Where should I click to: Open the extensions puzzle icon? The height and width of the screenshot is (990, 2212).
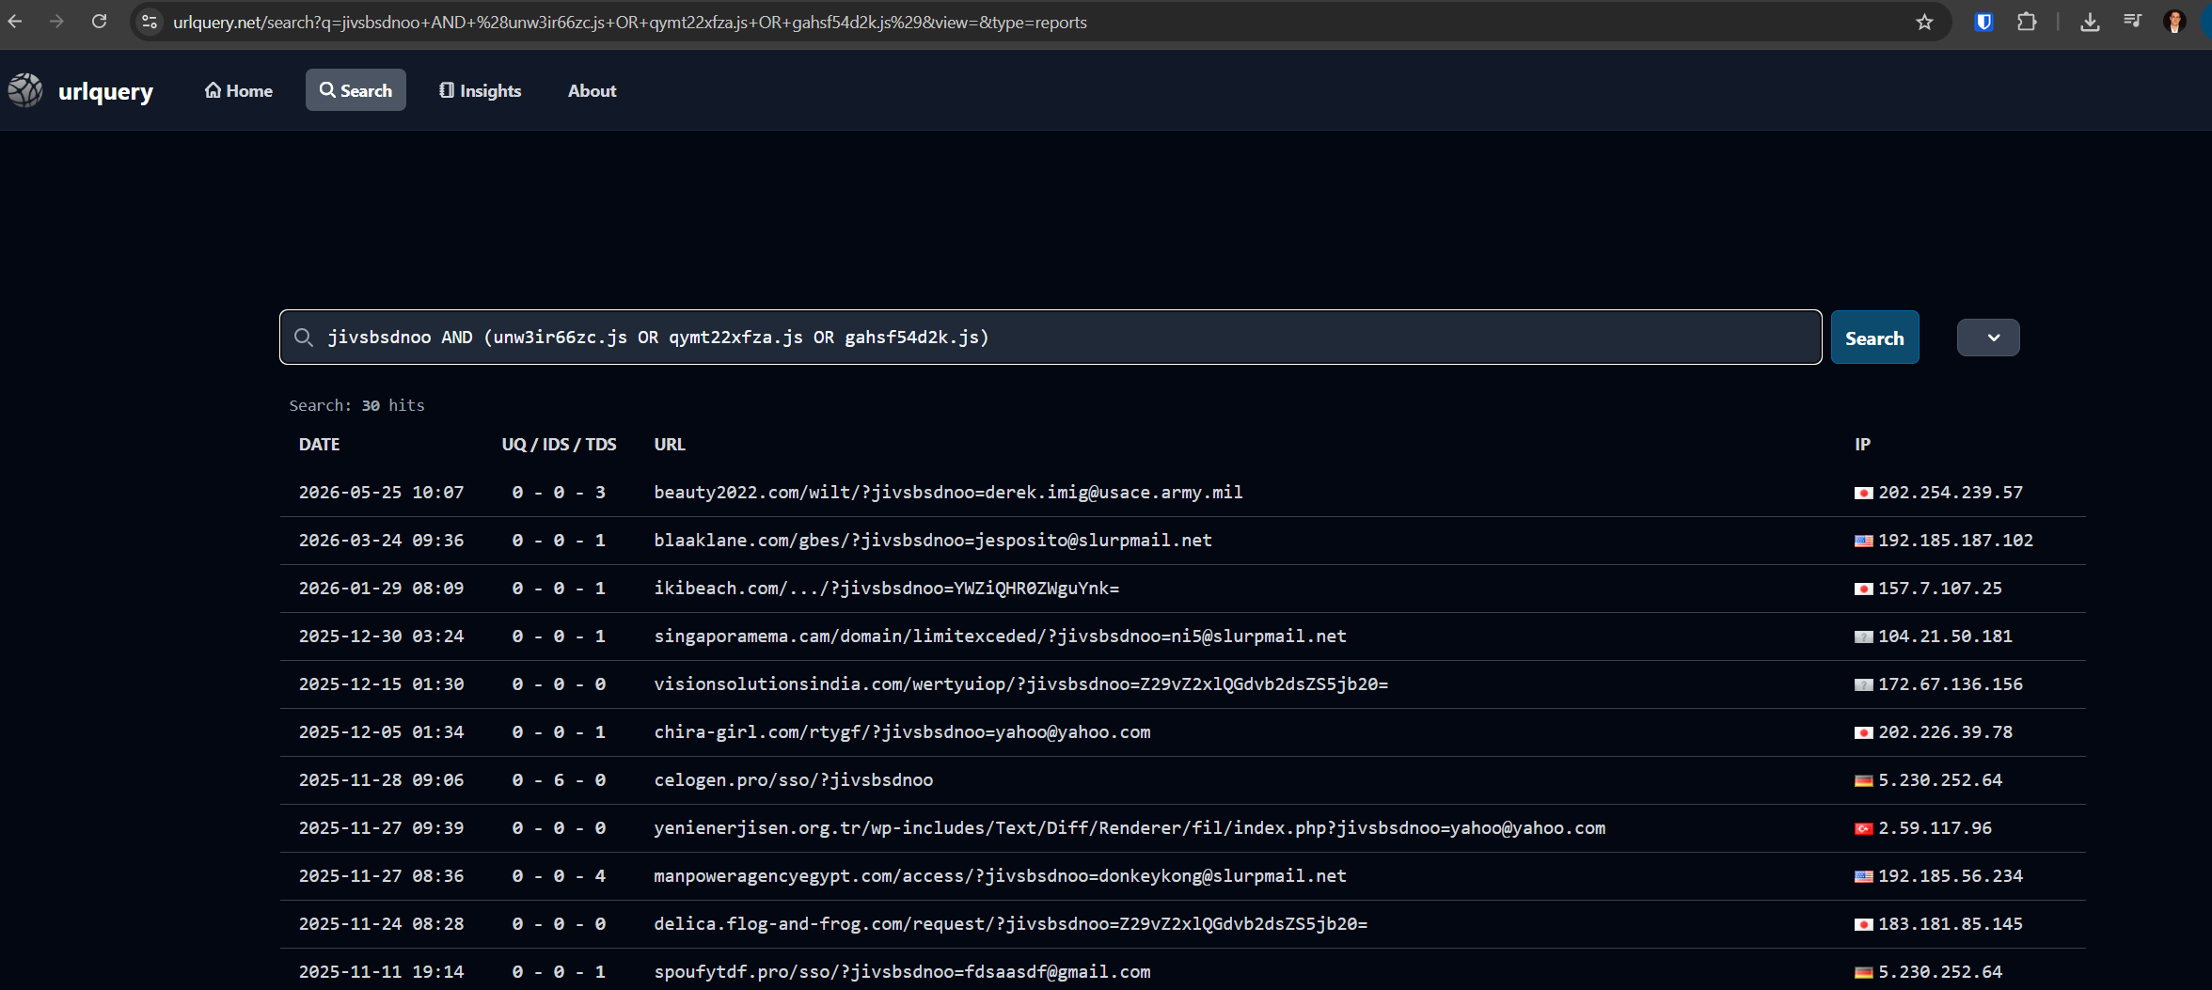pos(2027,22)
